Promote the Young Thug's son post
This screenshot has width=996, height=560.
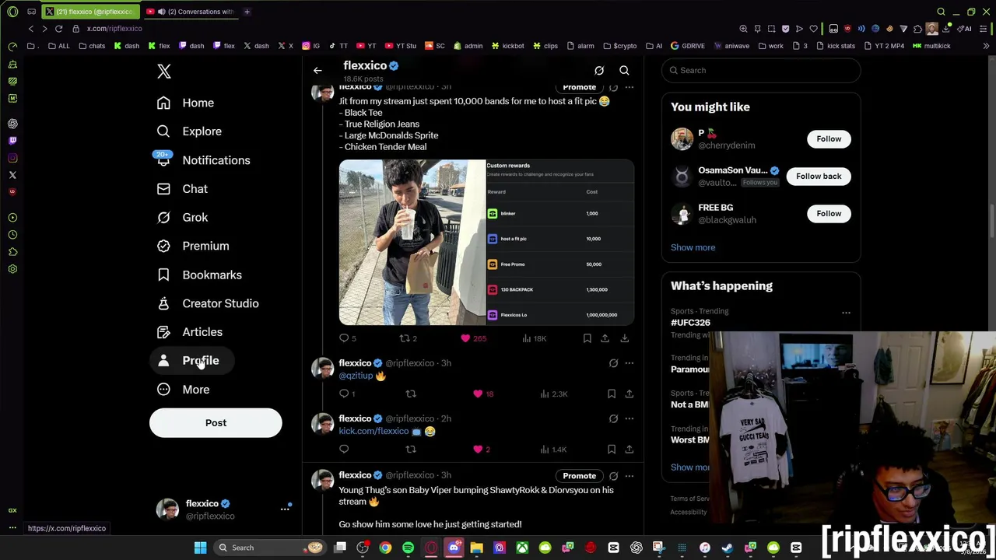(579, 476)
